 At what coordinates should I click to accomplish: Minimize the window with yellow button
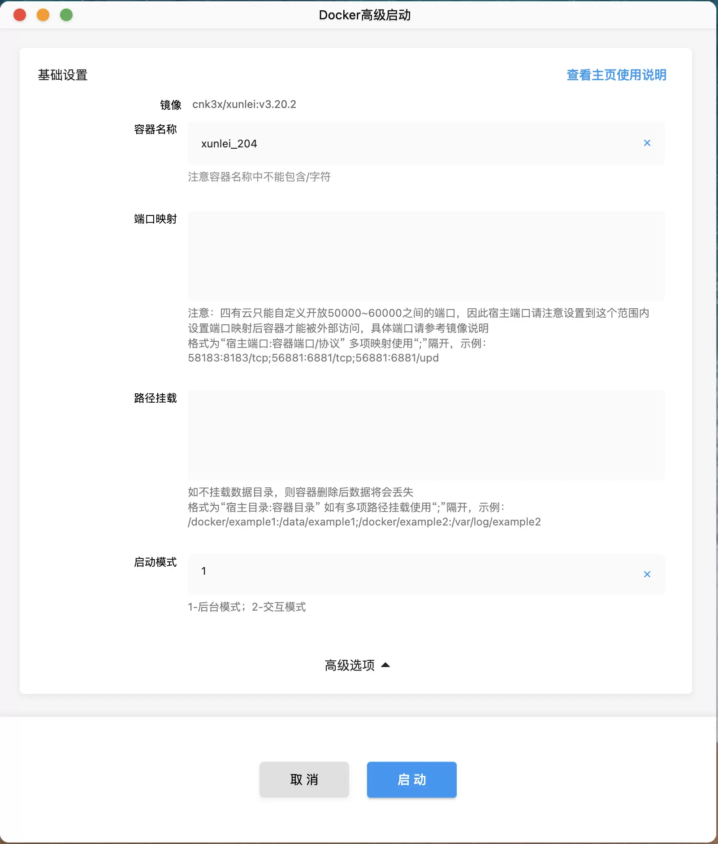[x=43, y=15]
